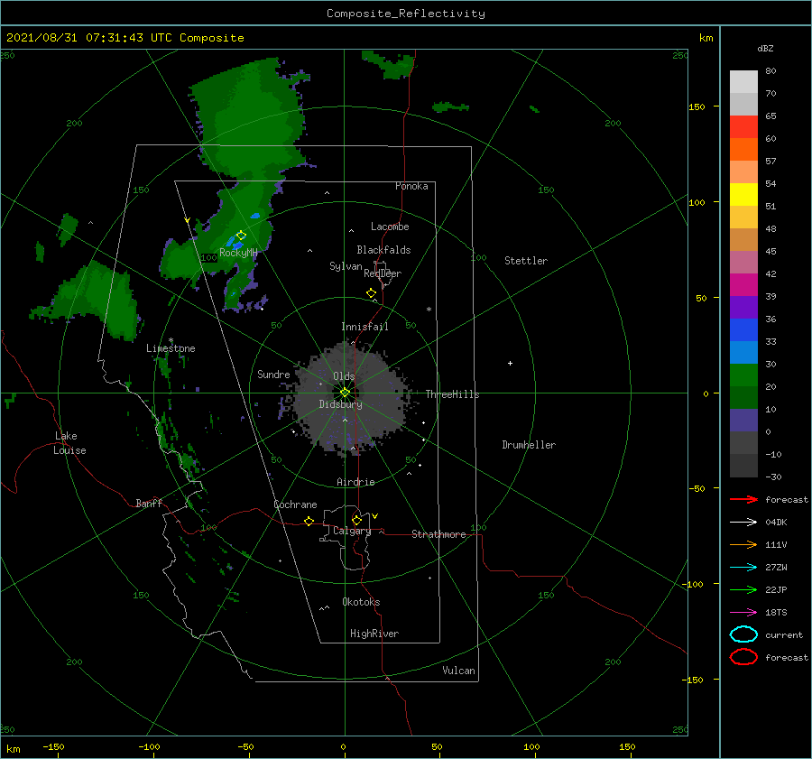
Task: Click the RedDeer city label
Action: coord(383,273)
